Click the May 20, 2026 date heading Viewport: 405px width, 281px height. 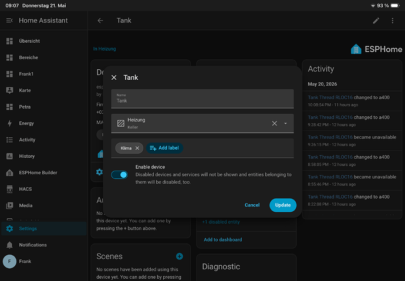(322, 84)
